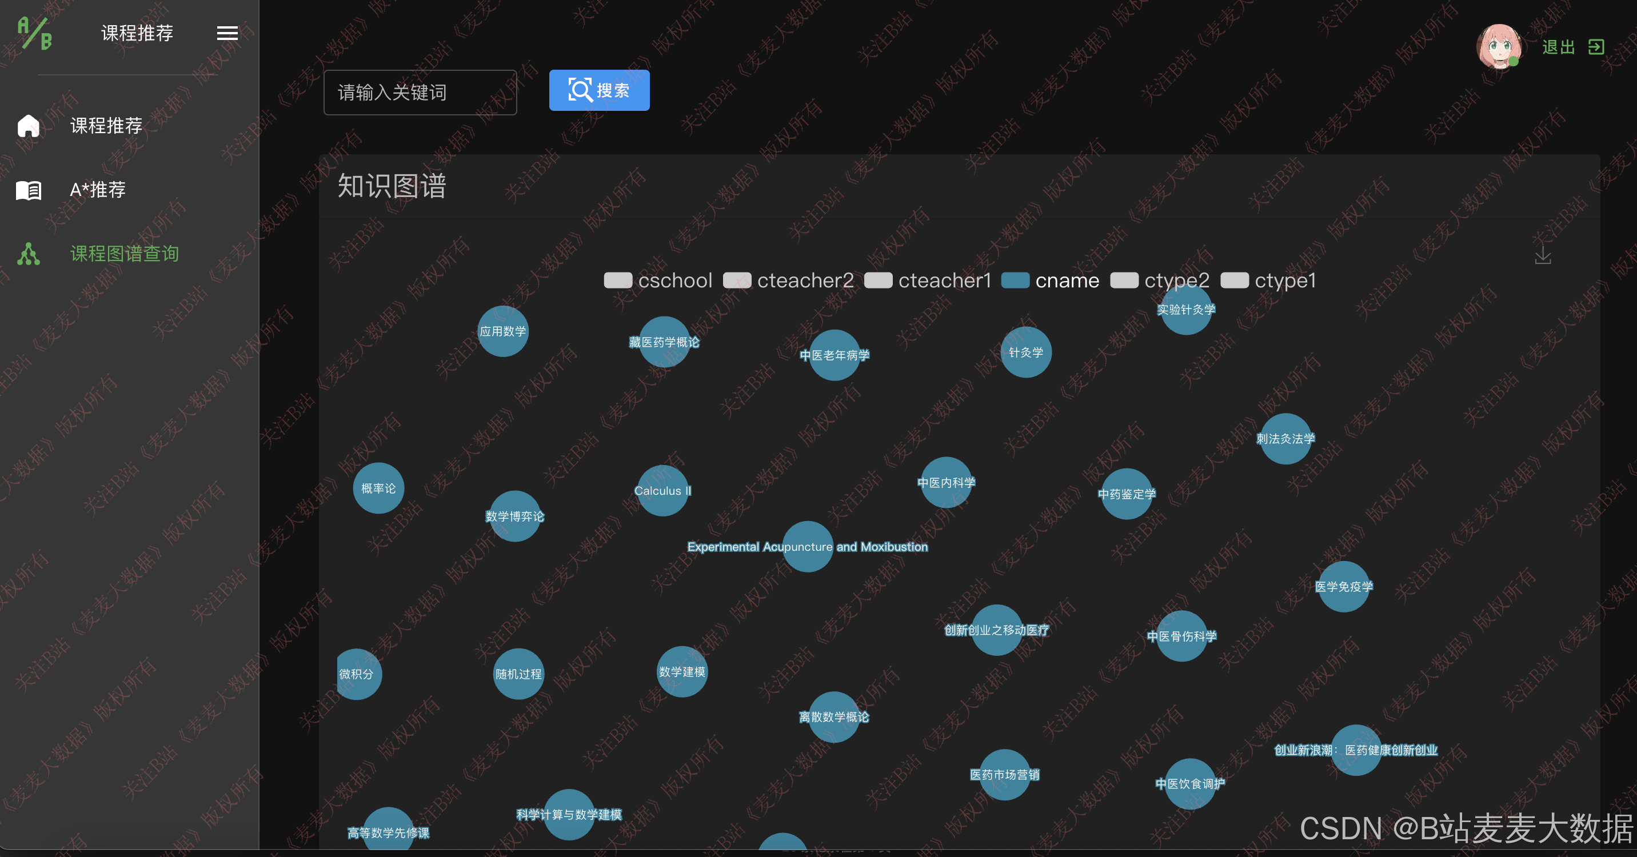
Task: Open the 课程图谱查询 menu item
Action: 125,254
